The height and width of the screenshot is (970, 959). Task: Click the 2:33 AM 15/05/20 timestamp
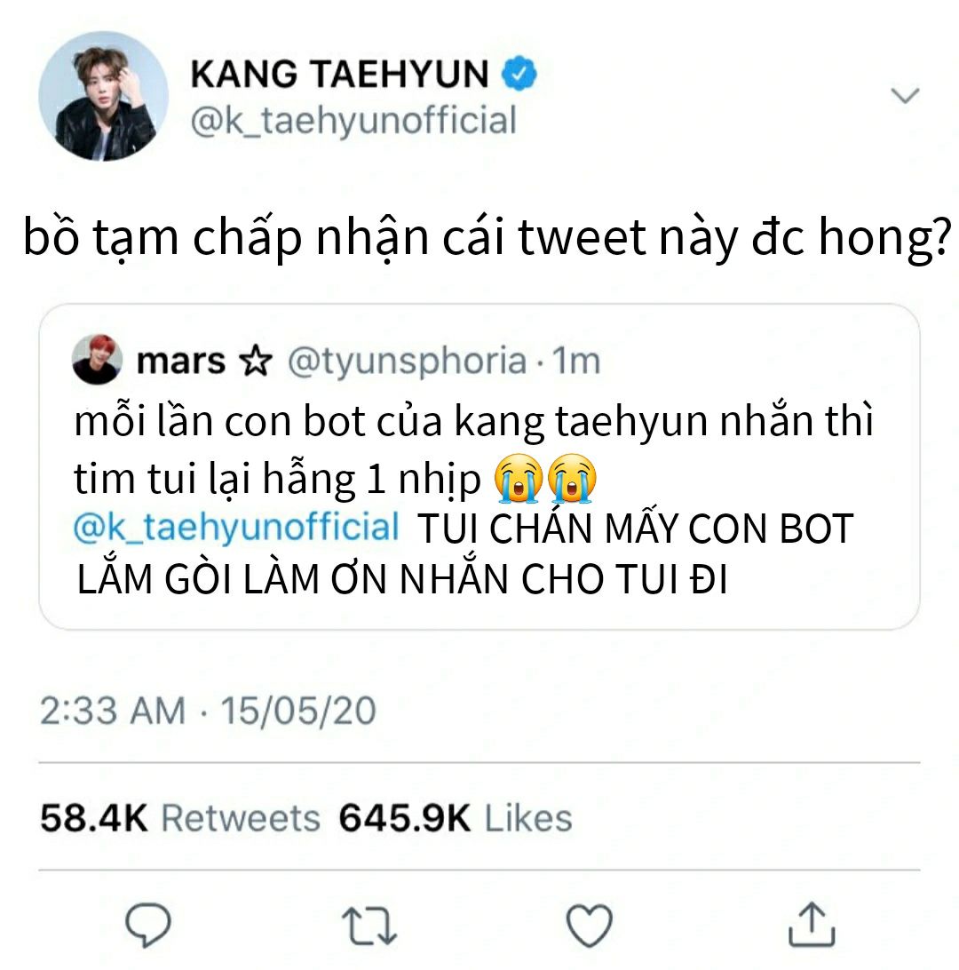[x=208, y=711]
